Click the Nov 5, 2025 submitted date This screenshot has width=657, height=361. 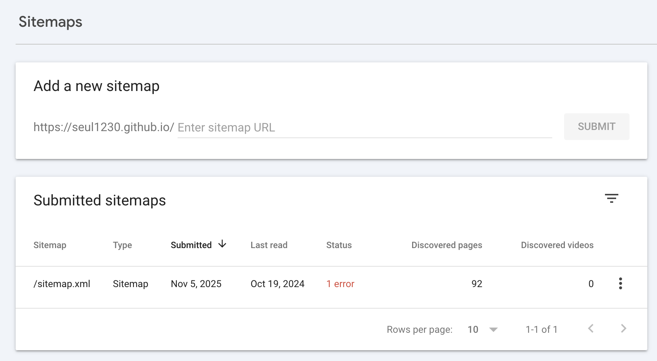click(196, 284)
